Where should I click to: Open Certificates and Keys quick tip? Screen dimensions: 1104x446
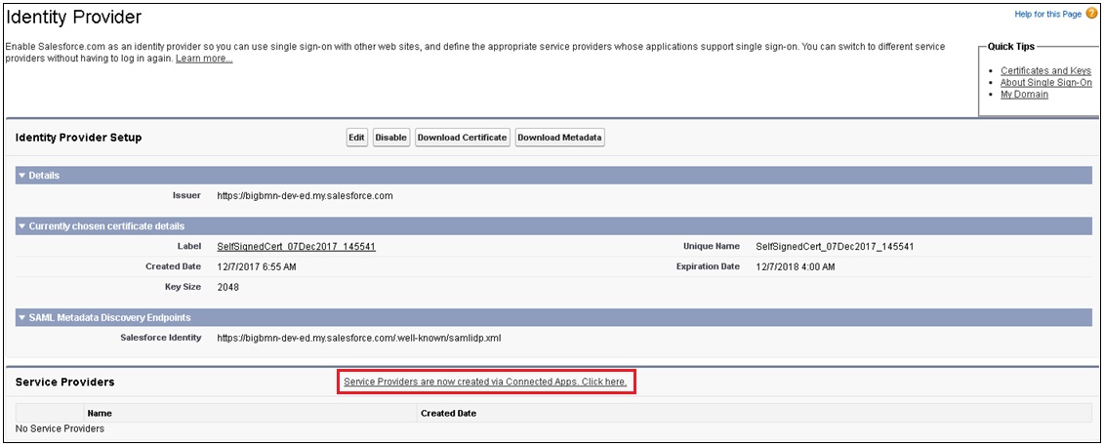pos(1045,71)
